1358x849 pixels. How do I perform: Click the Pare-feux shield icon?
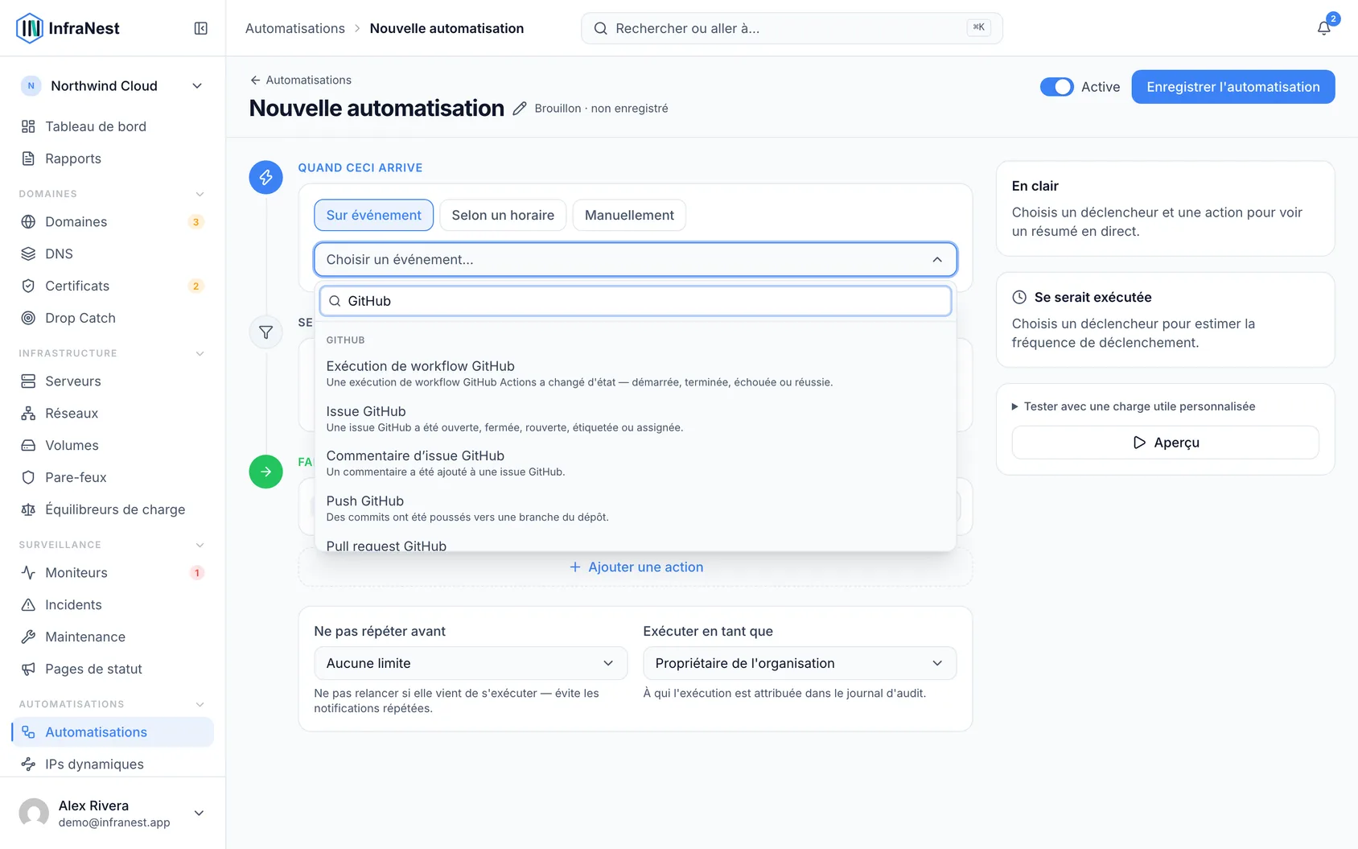point(28,477)
